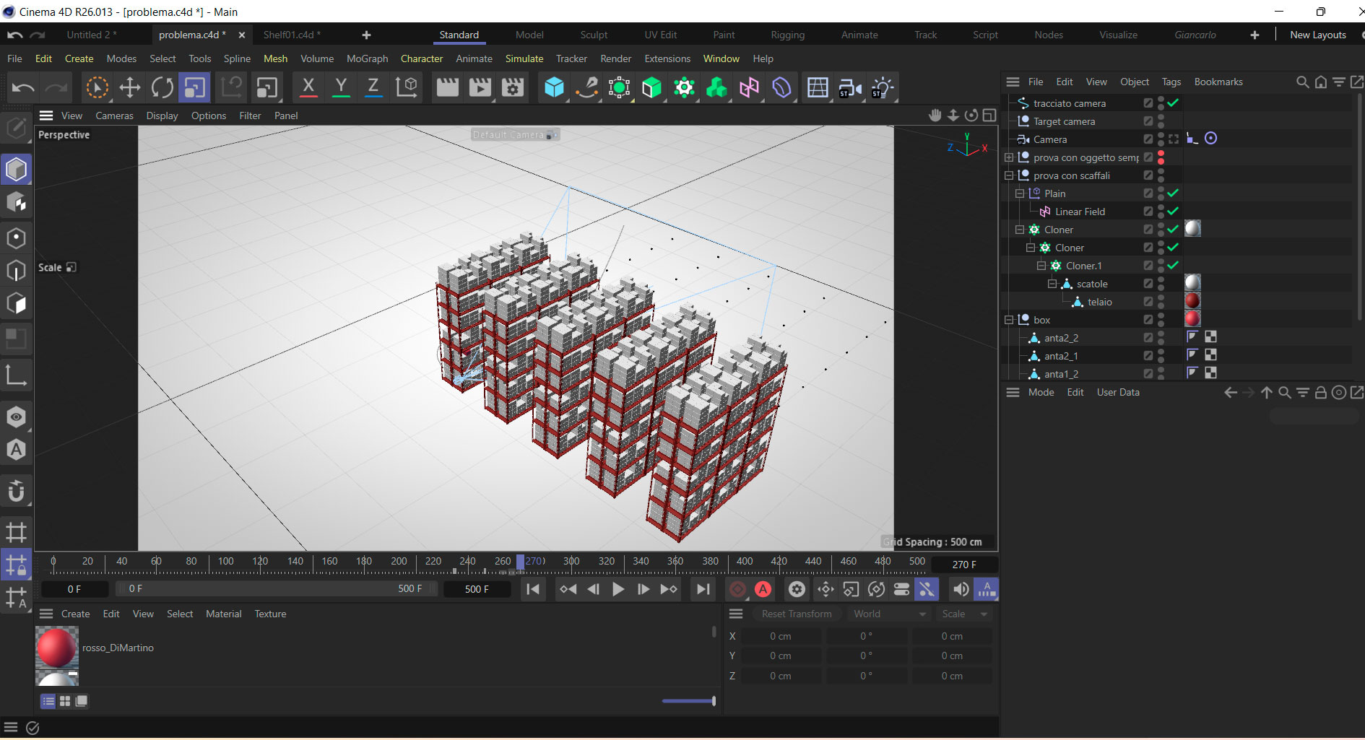Open the Material manager Create menu
This screenshot has height=740, width=1365.
(75, 614)
